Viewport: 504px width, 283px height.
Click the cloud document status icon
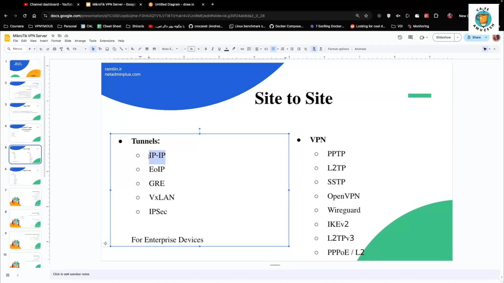[x=66, y=36]
